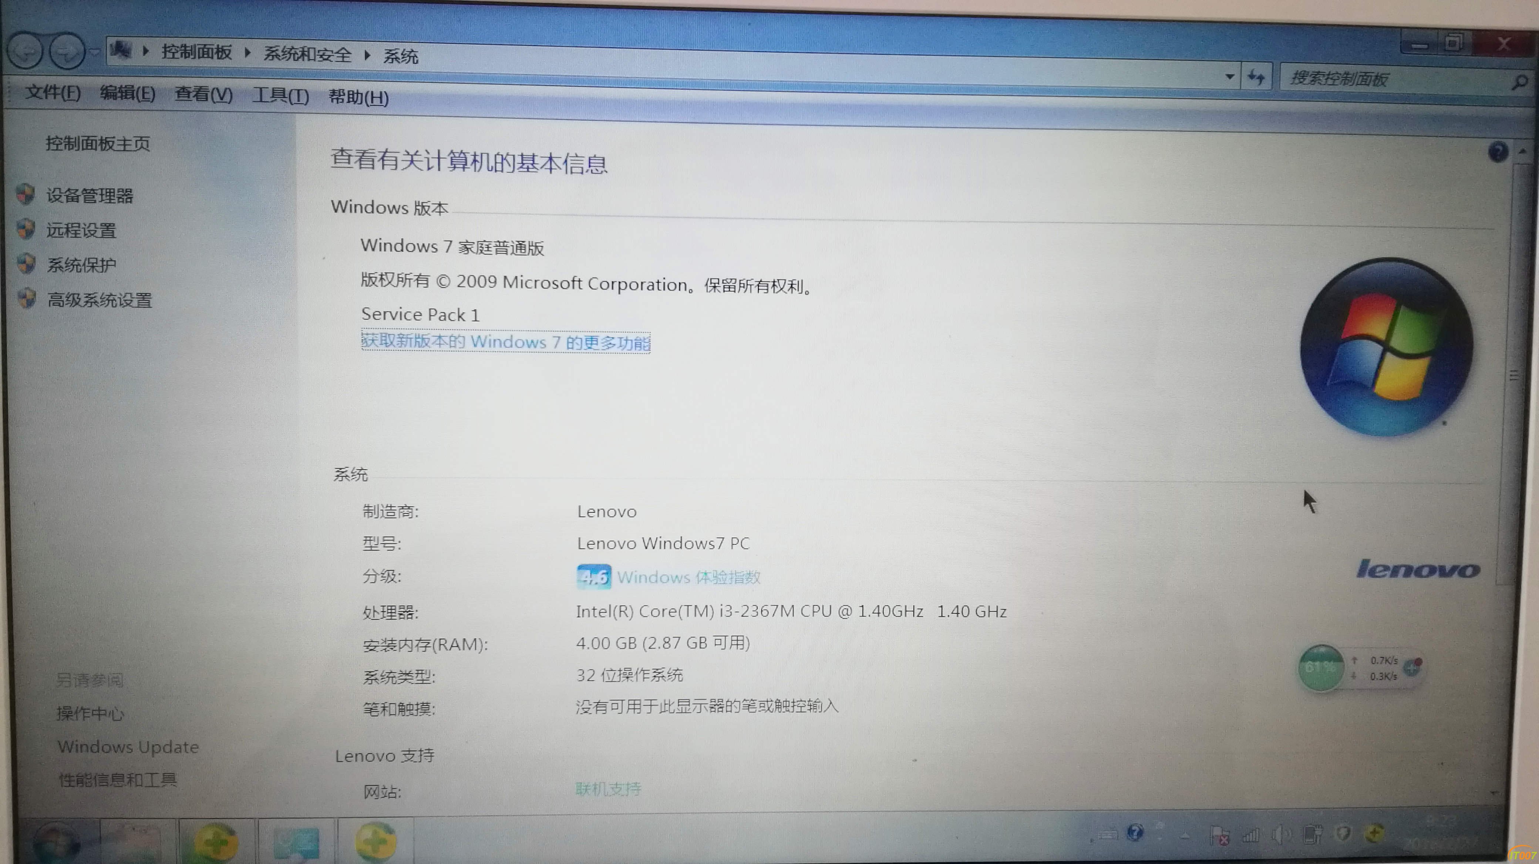Click the 没有可用于此显示器的笔或触控输入 text
The image size is (1539, 864).
tap(707, 706)
